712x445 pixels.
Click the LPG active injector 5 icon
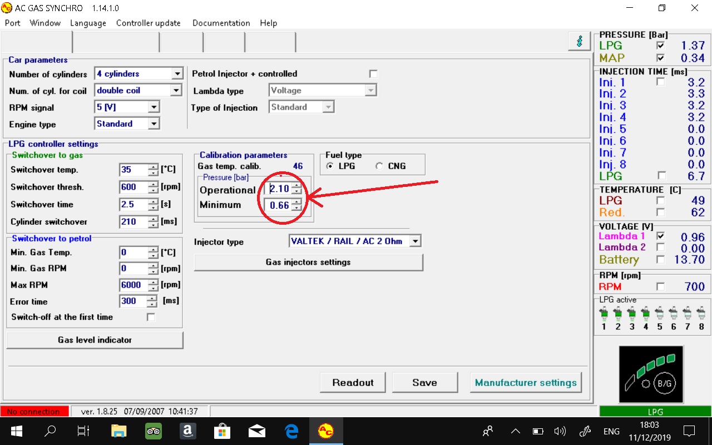tap(659, 314)
